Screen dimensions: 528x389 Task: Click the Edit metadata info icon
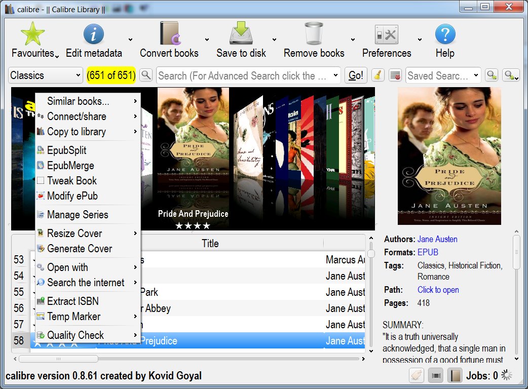[93, 34]
